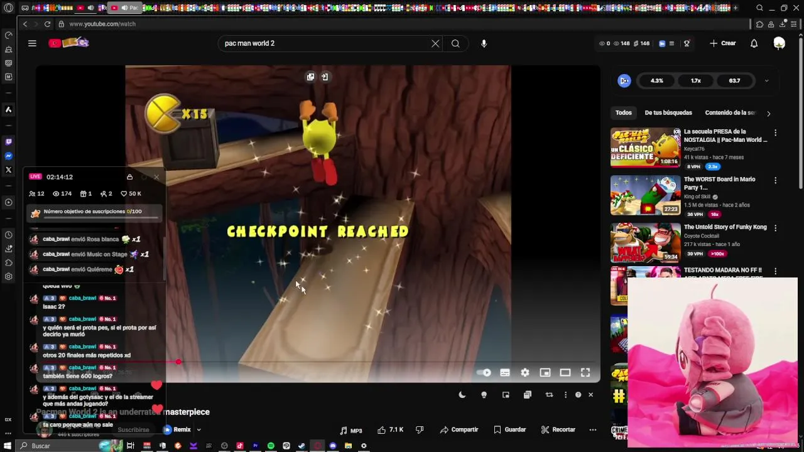Clear the search box text with X

pyautogui.click(x=435, y=43)
